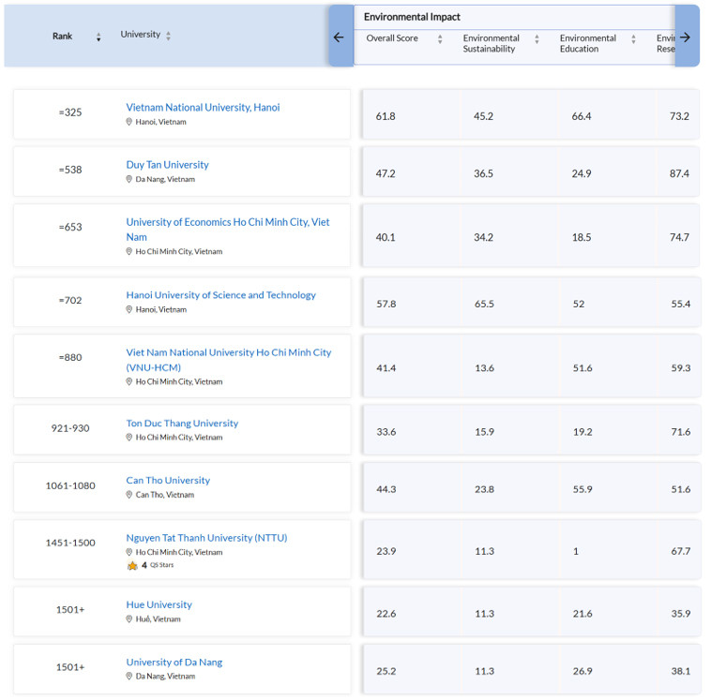The width and height of the screenshot is (711, 700).
Task: Open Can Tho University link
Action: coord(168,481)
